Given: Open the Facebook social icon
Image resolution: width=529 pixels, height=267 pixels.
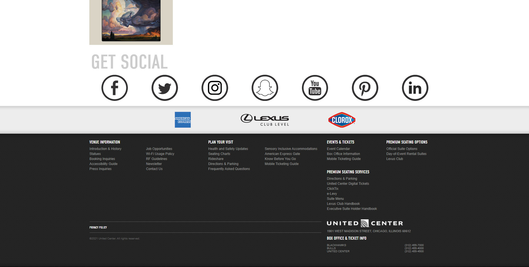Looking at the screenshot, I should coord(115,88).
